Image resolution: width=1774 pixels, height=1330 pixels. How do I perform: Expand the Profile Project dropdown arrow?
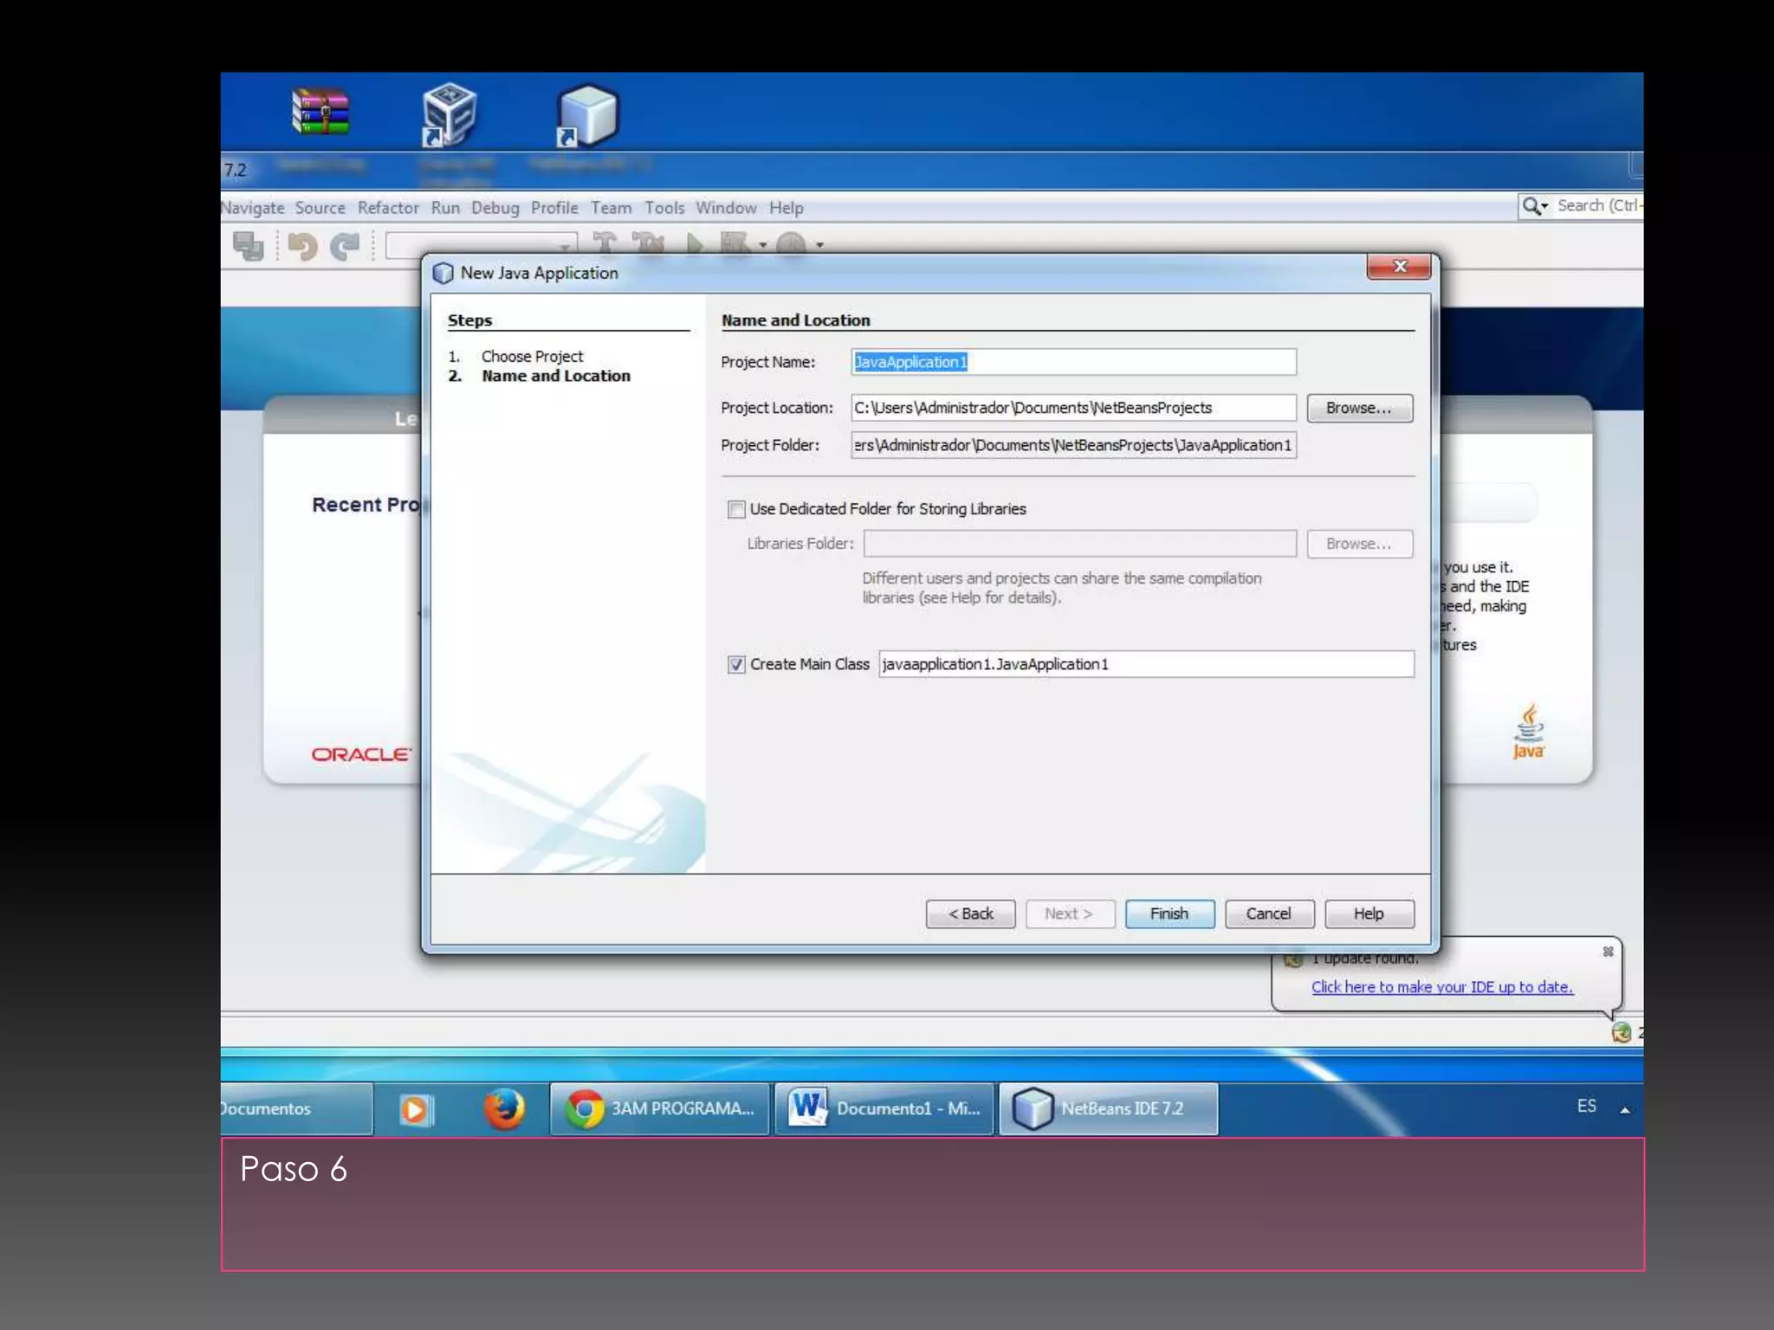click(x=819, y=245)
